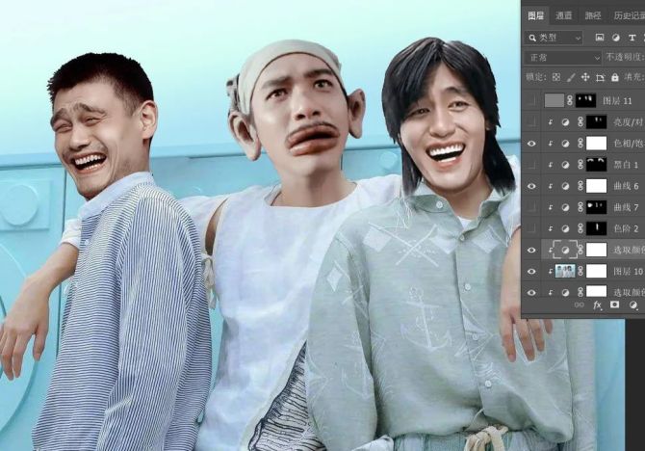Open the 正常 blend mode dropdown
The width and height of the screenshot is (645, 451).
(x=561, y=58)
